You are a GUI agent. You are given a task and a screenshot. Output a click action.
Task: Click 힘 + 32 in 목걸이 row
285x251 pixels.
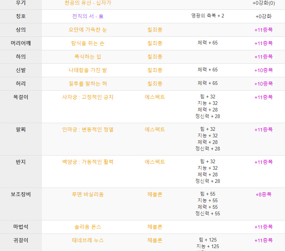(208, 97)
